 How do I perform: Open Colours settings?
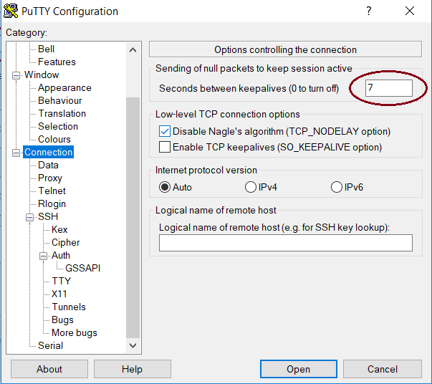54,140
